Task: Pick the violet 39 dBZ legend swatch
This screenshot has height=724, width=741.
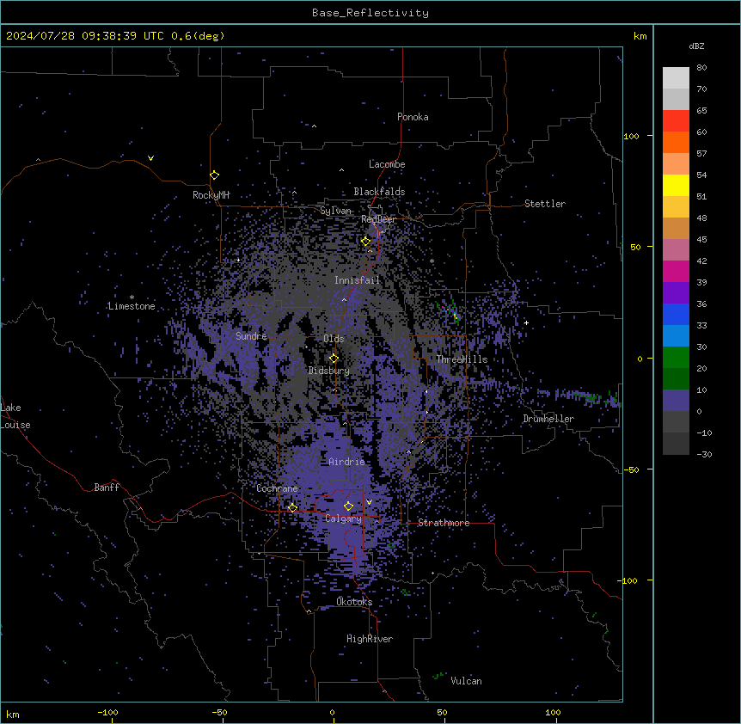Action: point(676,292)
